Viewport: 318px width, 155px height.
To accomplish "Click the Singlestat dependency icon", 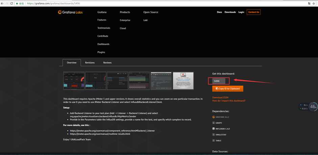I will pyautogui.click(x=213, y=134).
